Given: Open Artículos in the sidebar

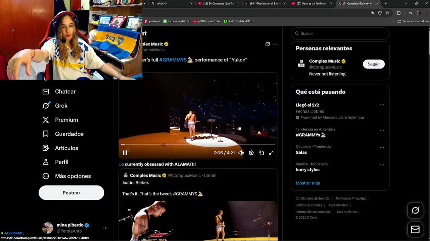Looking at the screenshot, I should [x=60, y=148].
